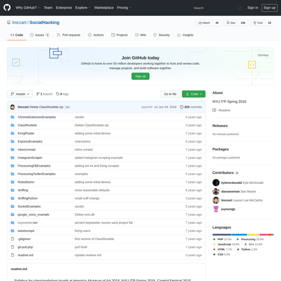This screenshot has width=281, height=281.
Task: Select the Code tab
Action: pyautogui.click(x=17, y=35)
